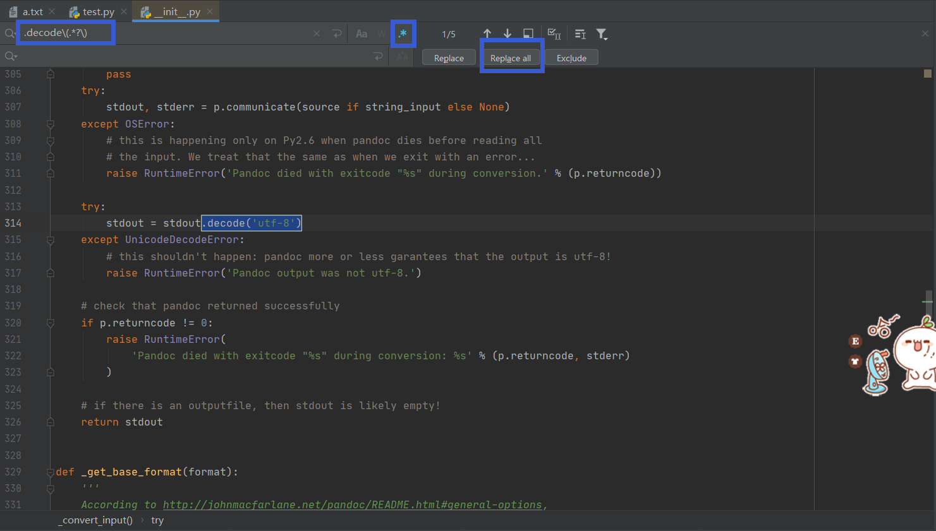Go to previous occurrence with up arrow
The width and height of the screenshot is (936, 531).
pos(487,33)
